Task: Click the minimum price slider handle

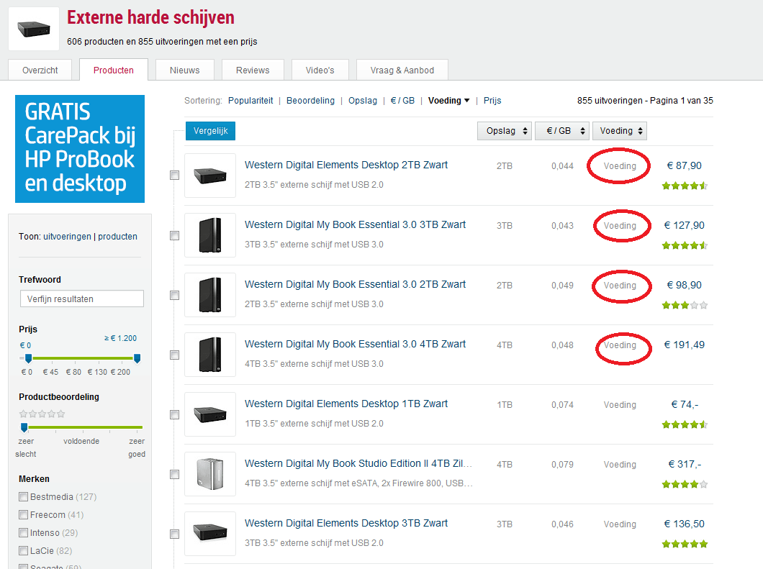Action: [28, 358]
